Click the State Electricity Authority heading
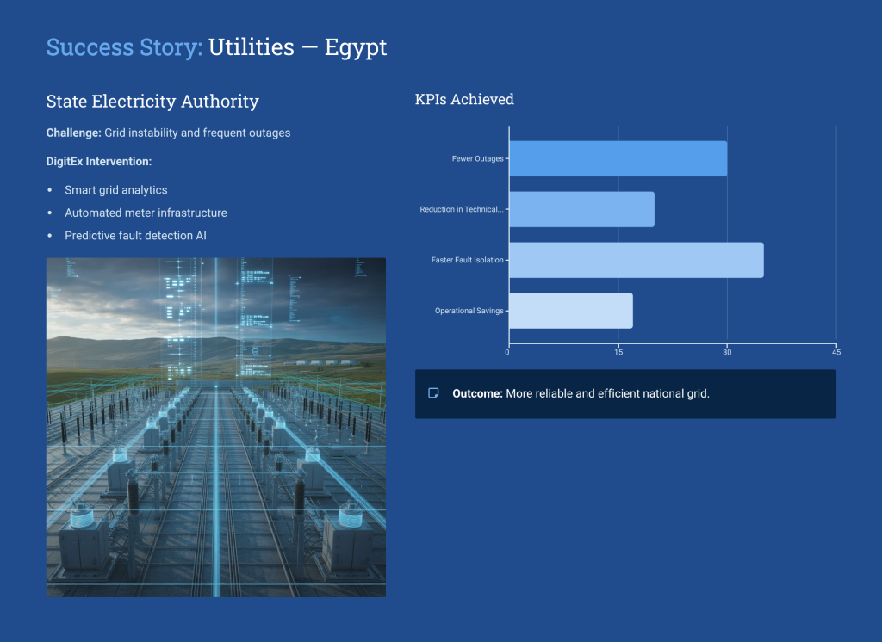Viewport: 882px width, 642px height. 152,102
